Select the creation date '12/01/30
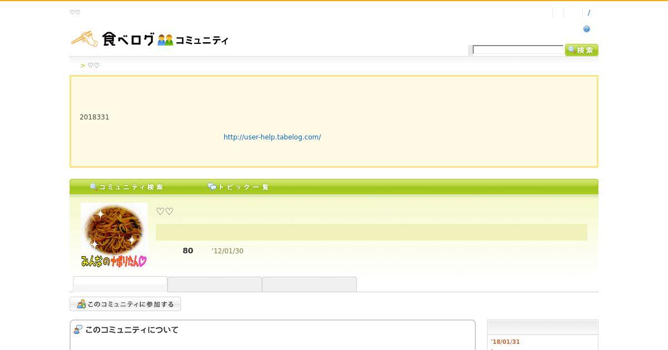The height and width of the screenshot is (350, 668). (x=228, y=251)
